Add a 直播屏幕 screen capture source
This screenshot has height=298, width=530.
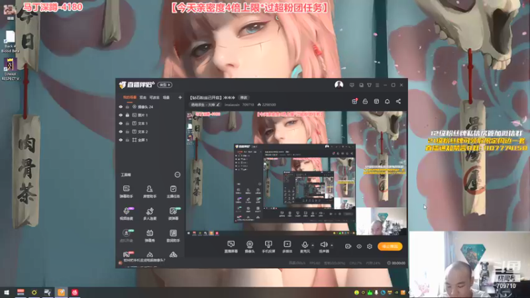231,246
